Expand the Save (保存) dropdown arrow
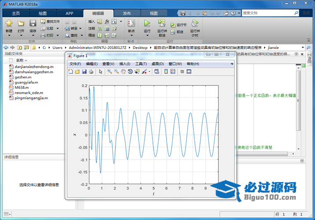The image size is (315, 220). click(33, 36)
